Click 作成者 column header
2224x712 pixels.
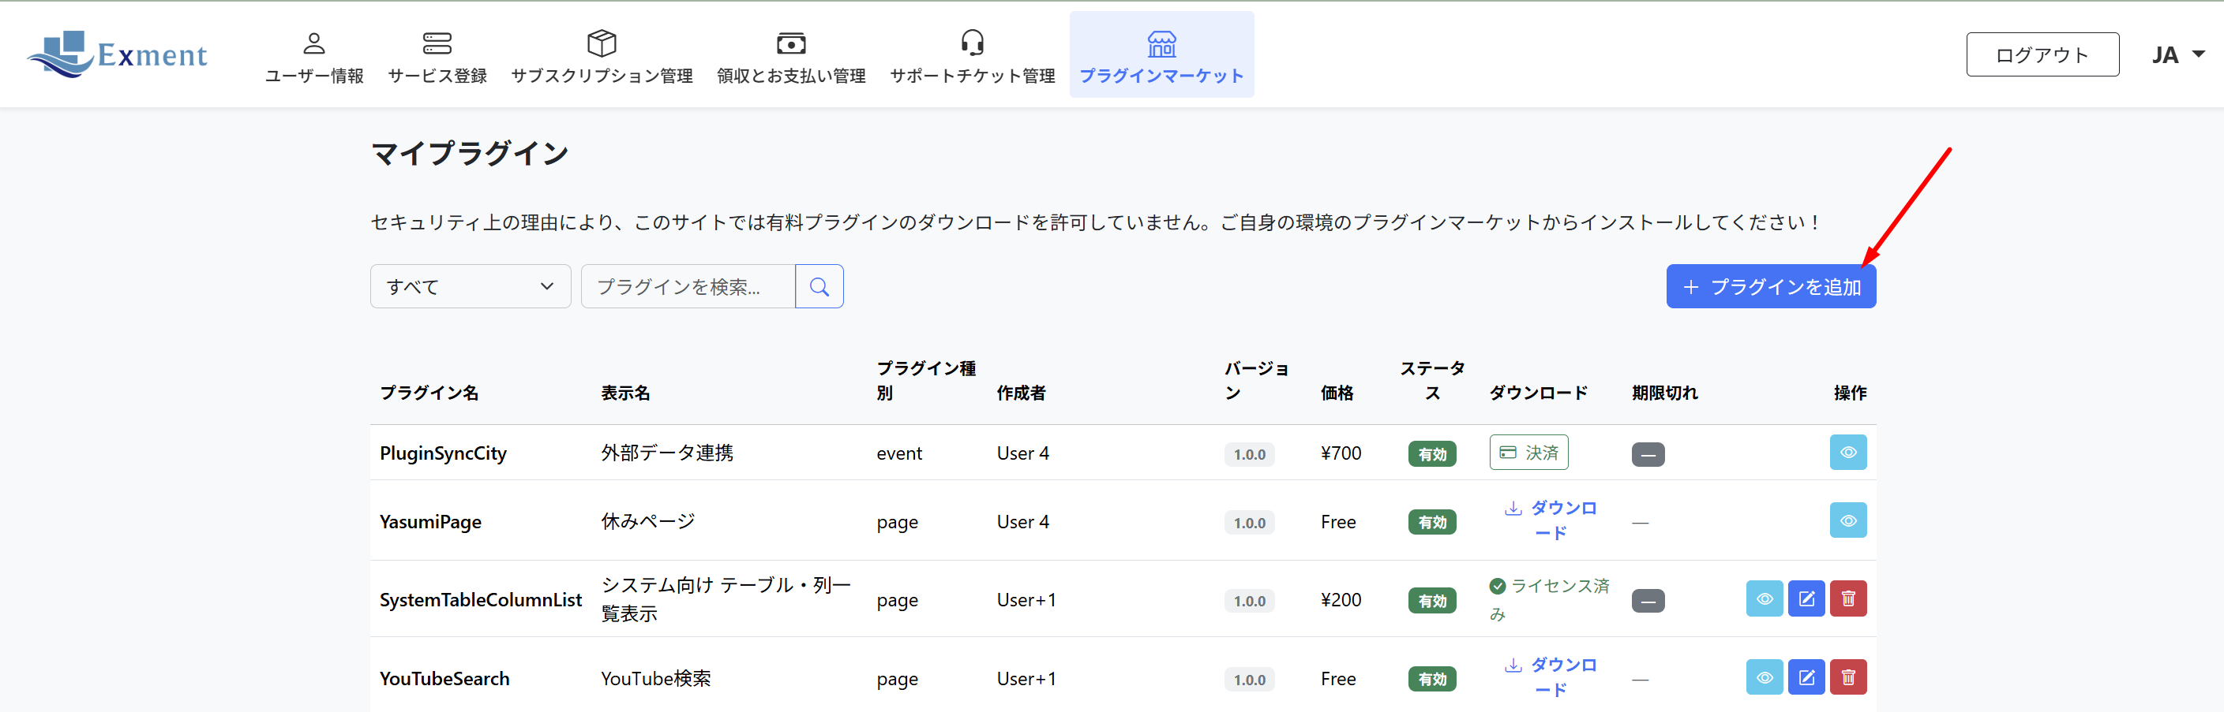coord(1021,393)
